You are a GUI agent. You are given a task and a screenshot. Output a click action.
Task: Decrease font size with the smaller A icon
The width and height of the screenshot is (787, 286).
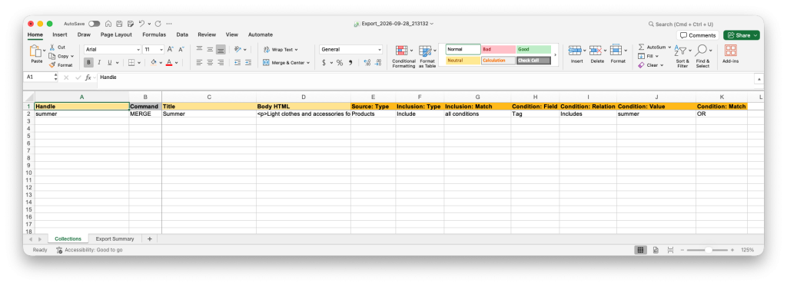(181, 49)
